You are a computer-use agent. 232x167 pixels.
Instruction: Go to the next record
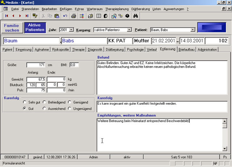click(20, 16)
